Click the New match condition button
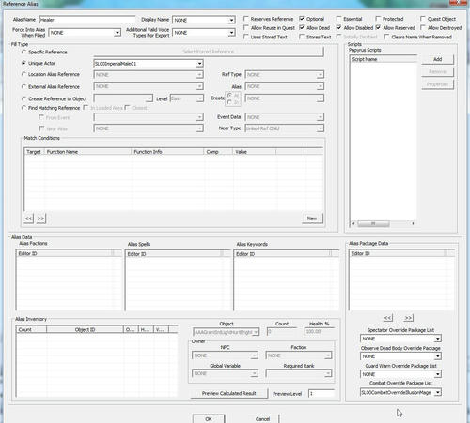This screenshot has width=470, height=423. [x=312, y=219]
